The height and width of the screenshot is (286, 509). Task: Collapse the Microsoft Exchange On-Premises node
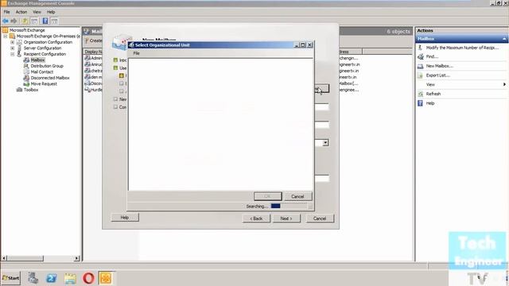point(6,36)
